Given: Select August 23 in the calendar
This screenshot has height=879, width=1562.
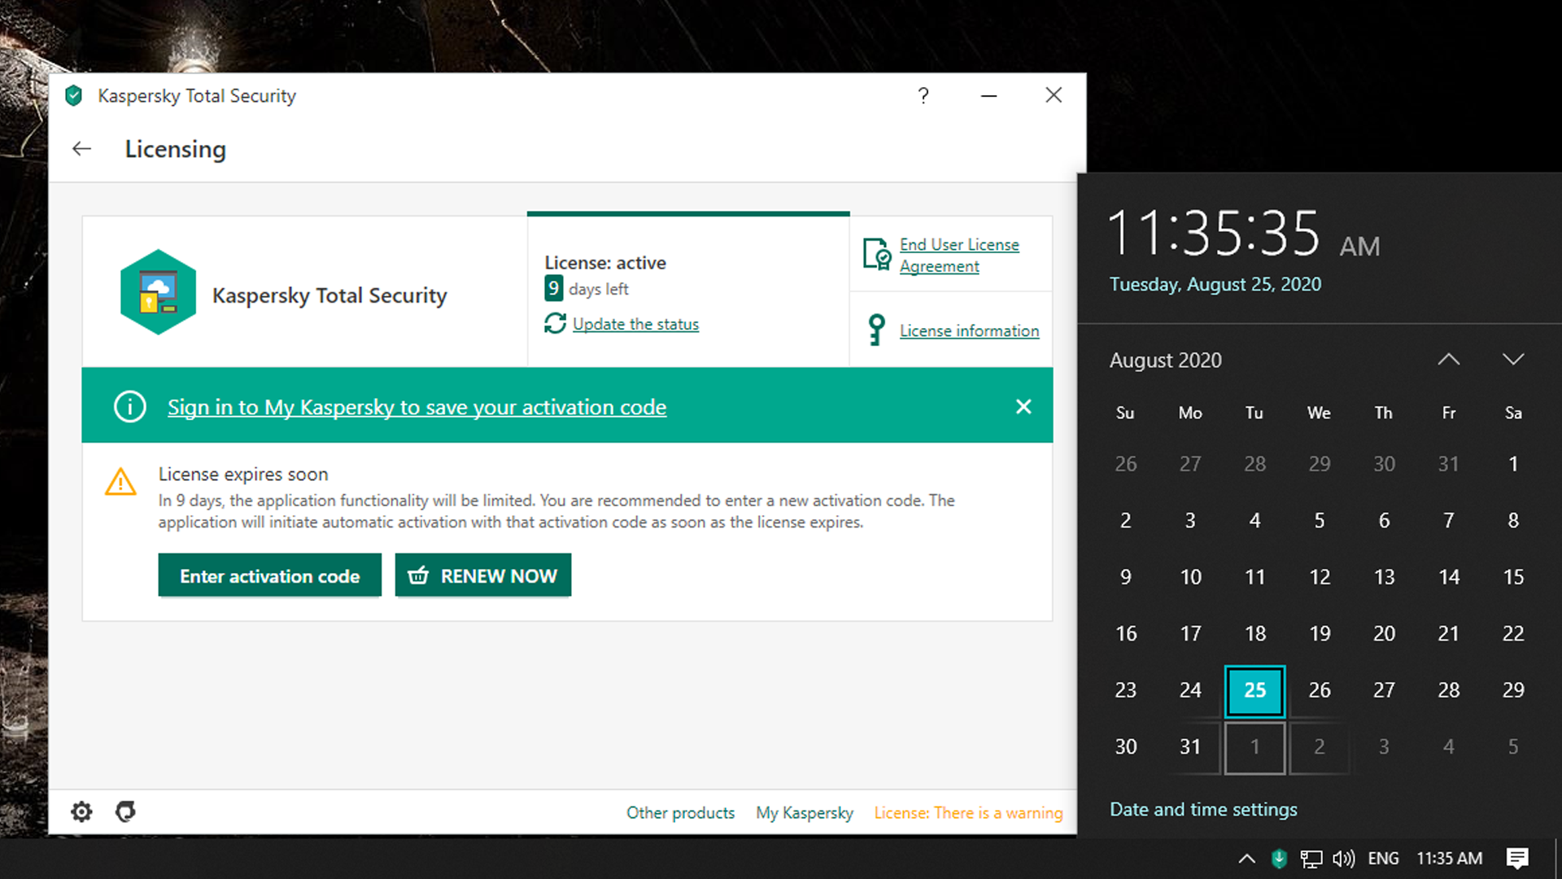Looking at the screenshot, I should coord(1126,690).
